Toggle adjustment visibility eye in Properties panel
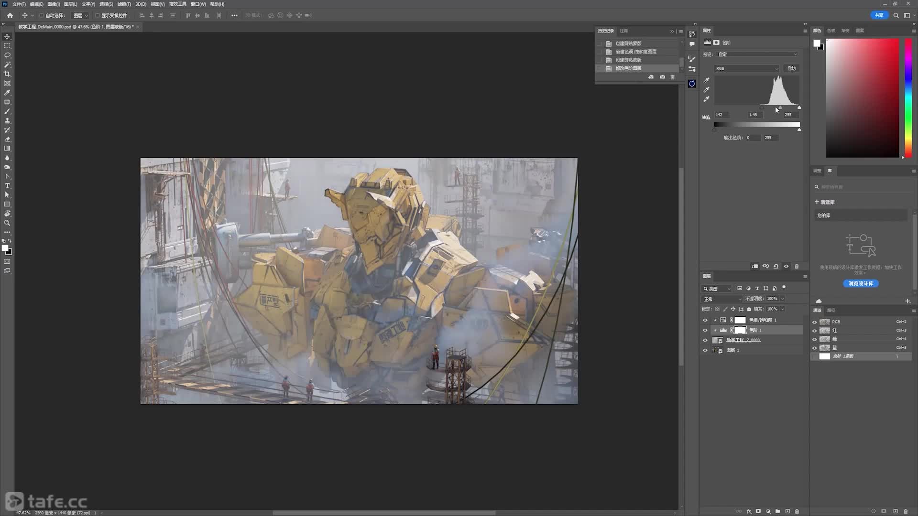The width and height of the screenshot is (918, 516). pos(786,266)
